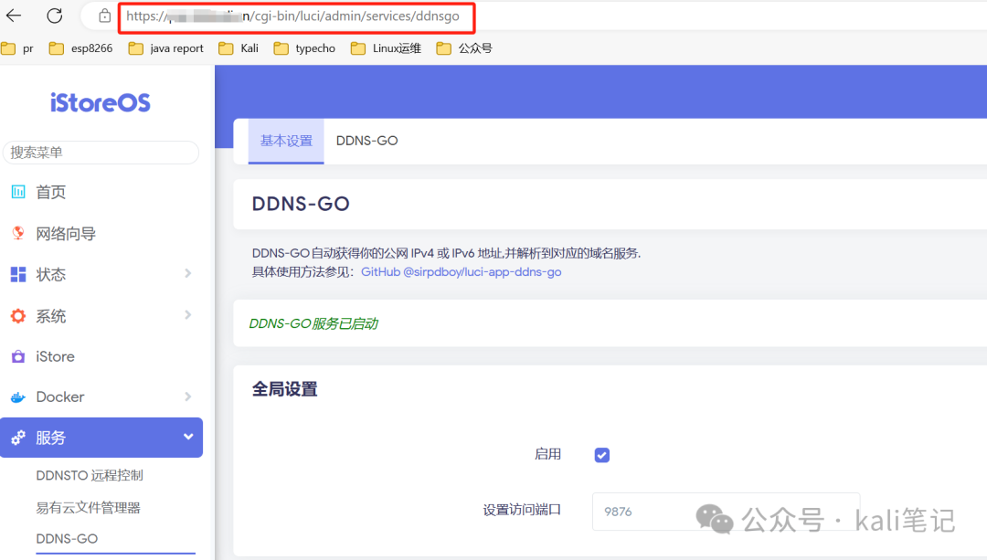Click the iStoreOS logo
Image resolution: width=987 pixels, height=560 pixels.
coord(101,102)
